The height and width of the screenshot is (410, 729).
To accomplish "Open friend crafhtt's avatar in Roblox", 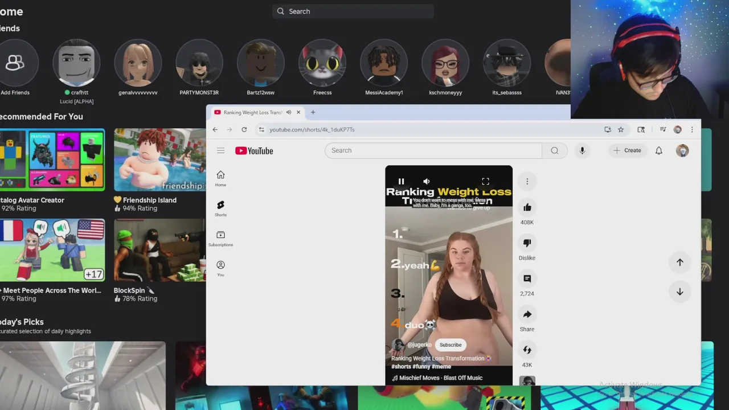I will [76, 63].
